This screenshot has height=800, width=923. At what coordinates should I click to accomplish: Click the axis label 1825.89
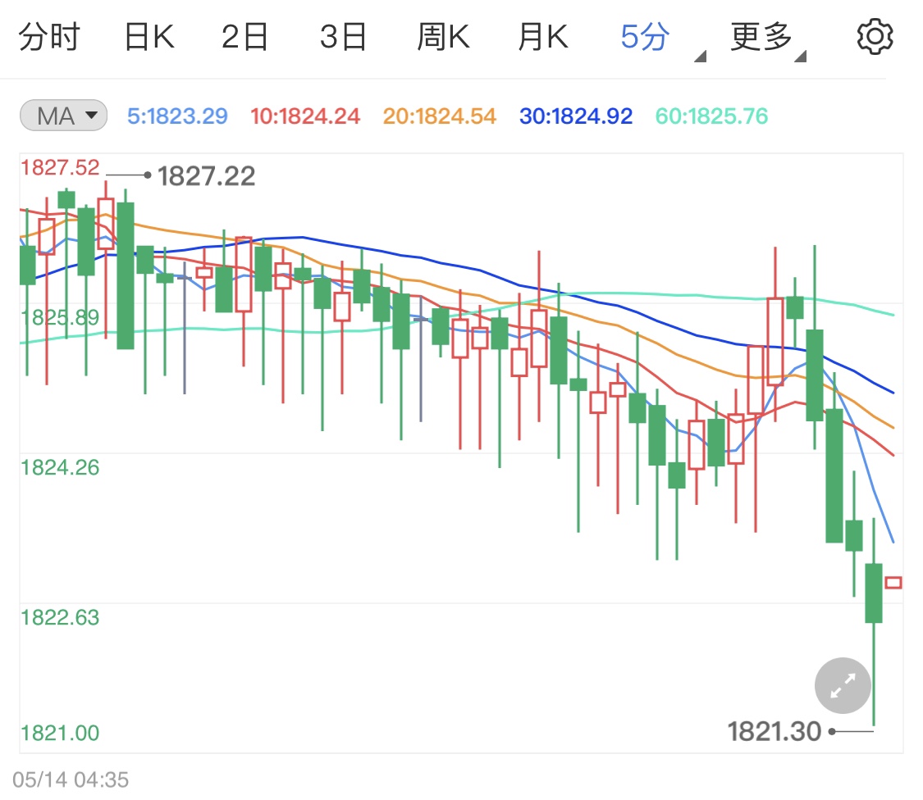pyautogui.click(x=60, y=318)
